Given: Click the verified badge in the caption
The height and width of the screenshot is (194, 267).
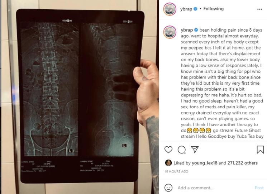Looking at the screenshot, I should pyautogui.click(x=196, y=30).
